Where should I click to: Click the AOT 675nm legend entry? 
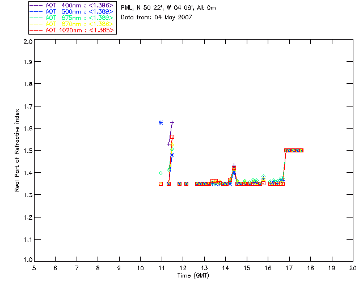tap(71, 18)
